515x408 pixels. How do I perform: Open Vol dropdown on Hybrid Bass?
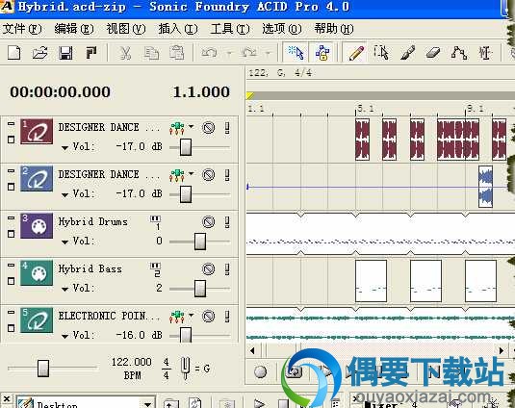[65, 290]
